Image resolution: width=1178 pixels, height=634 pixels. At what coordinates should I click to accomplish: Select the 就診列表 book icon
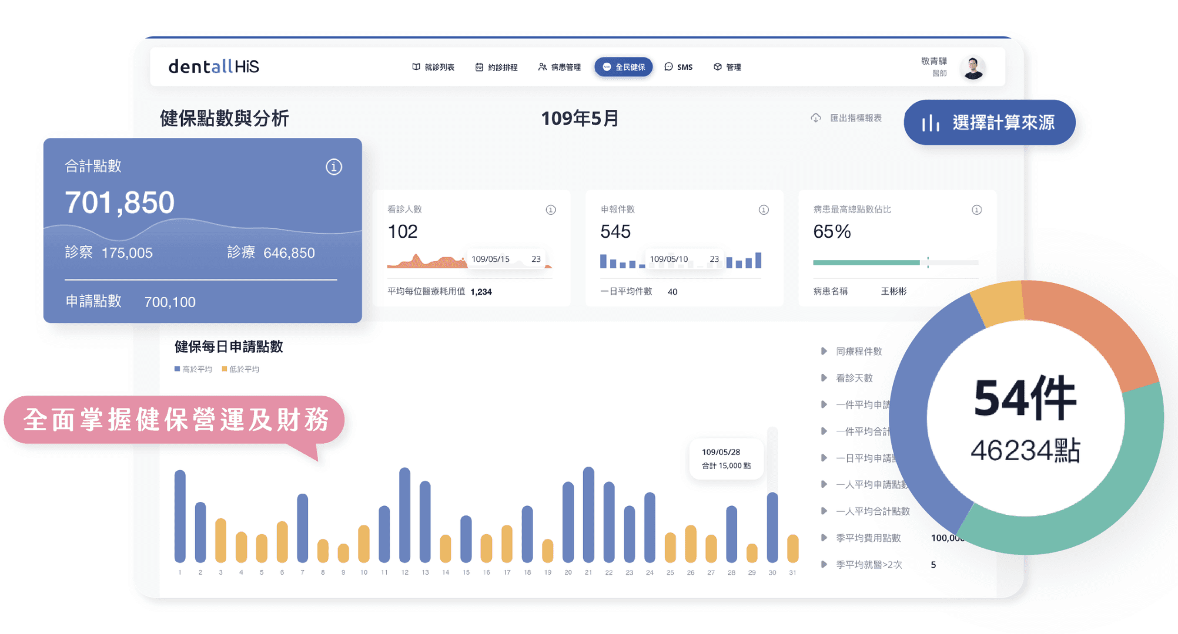416,67
